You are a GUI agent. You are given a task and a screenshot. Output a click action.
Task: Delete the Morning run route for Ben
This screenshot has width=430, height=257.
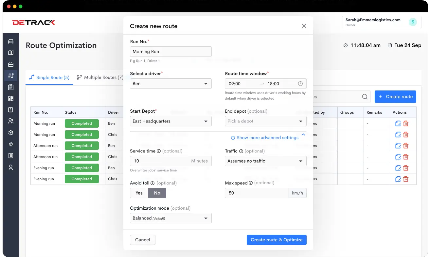point(406,123)
